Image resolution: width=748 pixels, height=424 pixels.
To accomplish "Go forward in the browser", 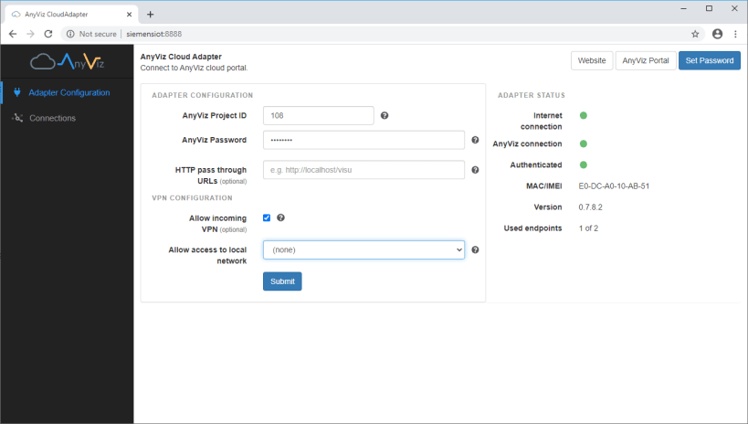I will coord(30,34).
